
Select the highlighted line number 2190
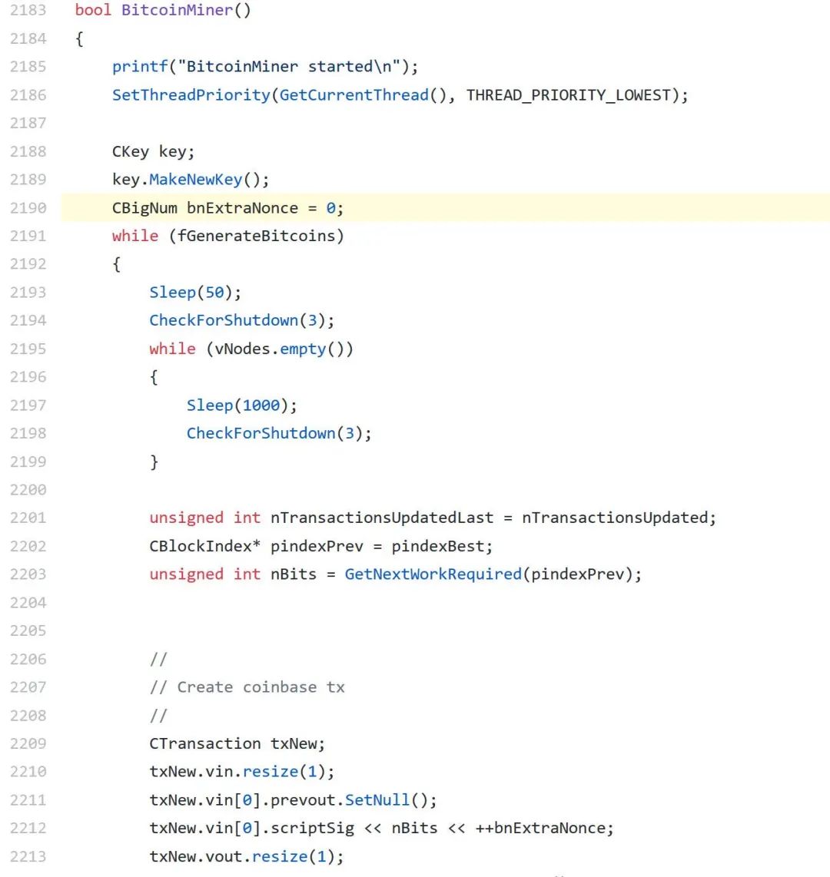click(28, 208)
